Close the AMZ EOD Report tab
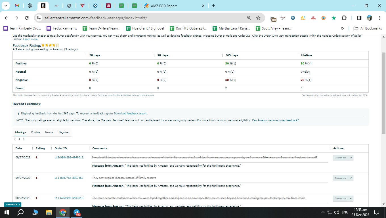Image resolution: width=386 pixels, height=218 pixels. tap(203, 6)
